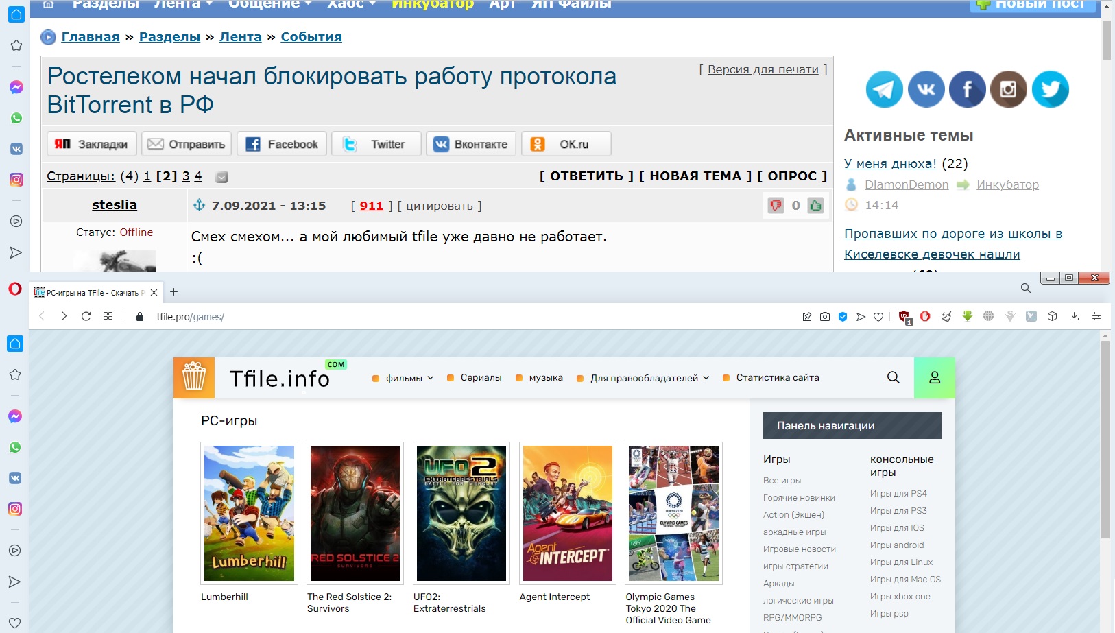Click цитировать on steslia's post
Screen dimensions: 1115x633
440,206
